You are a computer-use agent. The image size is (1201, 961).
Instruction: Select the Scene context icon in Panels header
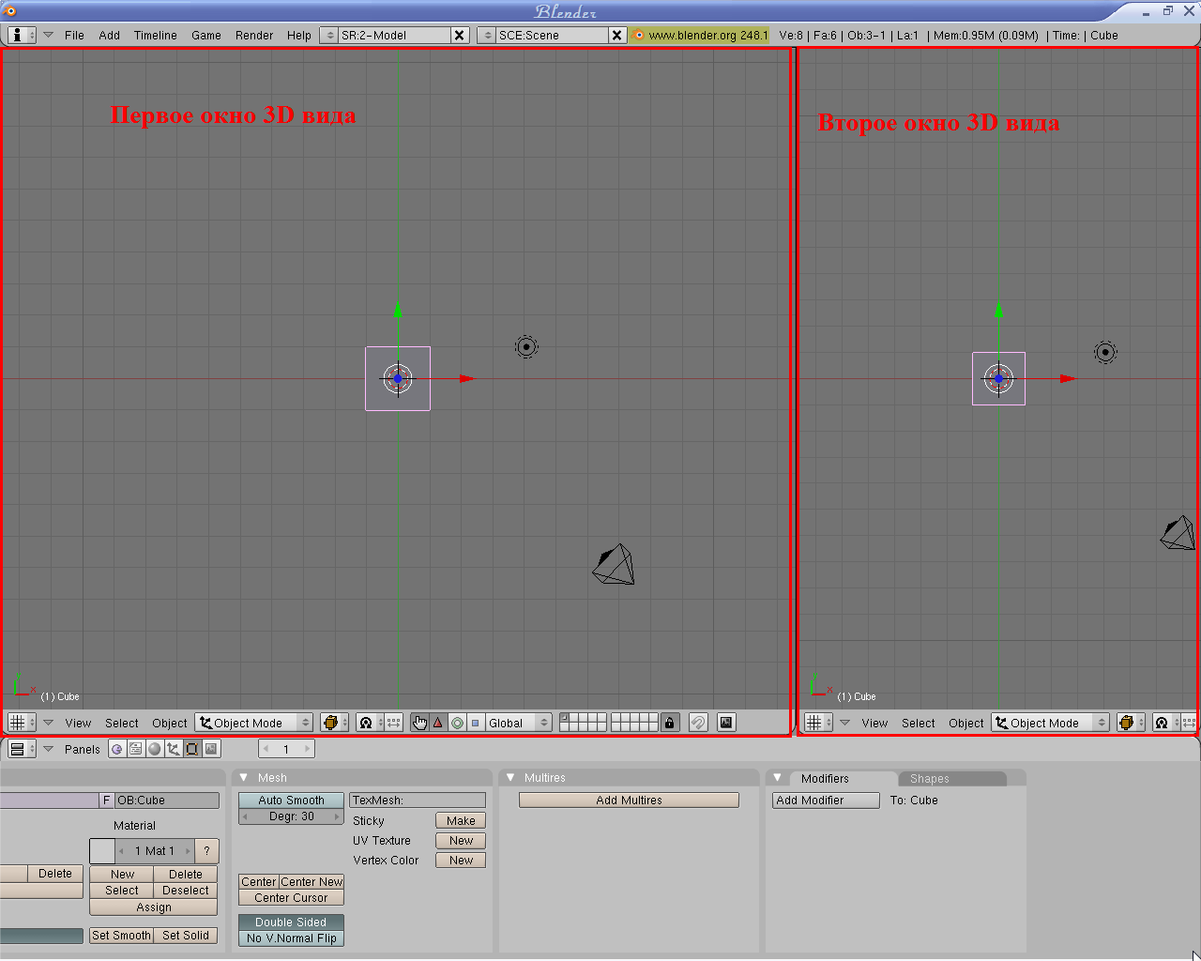(x=211, y=749)
